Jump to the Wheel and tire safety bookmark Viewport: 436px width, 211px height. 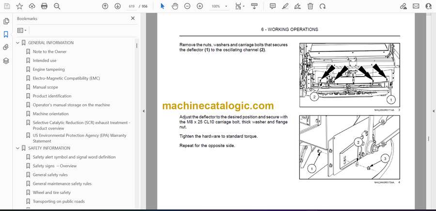pos(51,193)
